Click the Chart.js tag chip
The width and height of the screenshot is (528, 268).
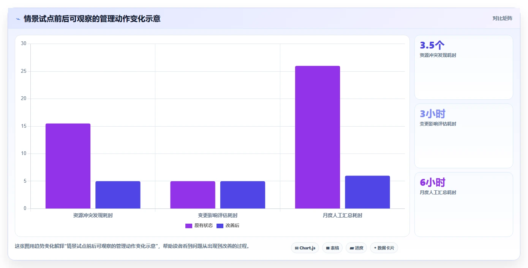305,248
